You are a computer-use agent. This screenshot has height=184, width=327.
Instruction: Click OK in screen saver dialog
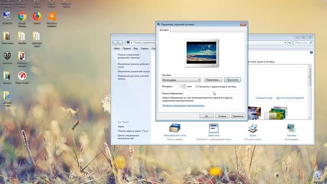coord(206,116)
